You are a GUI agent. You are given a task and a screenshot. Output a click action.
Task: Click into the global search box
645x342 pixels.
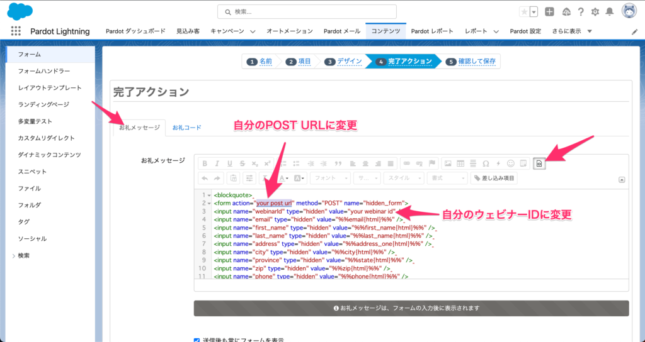(x=307, y=12)
